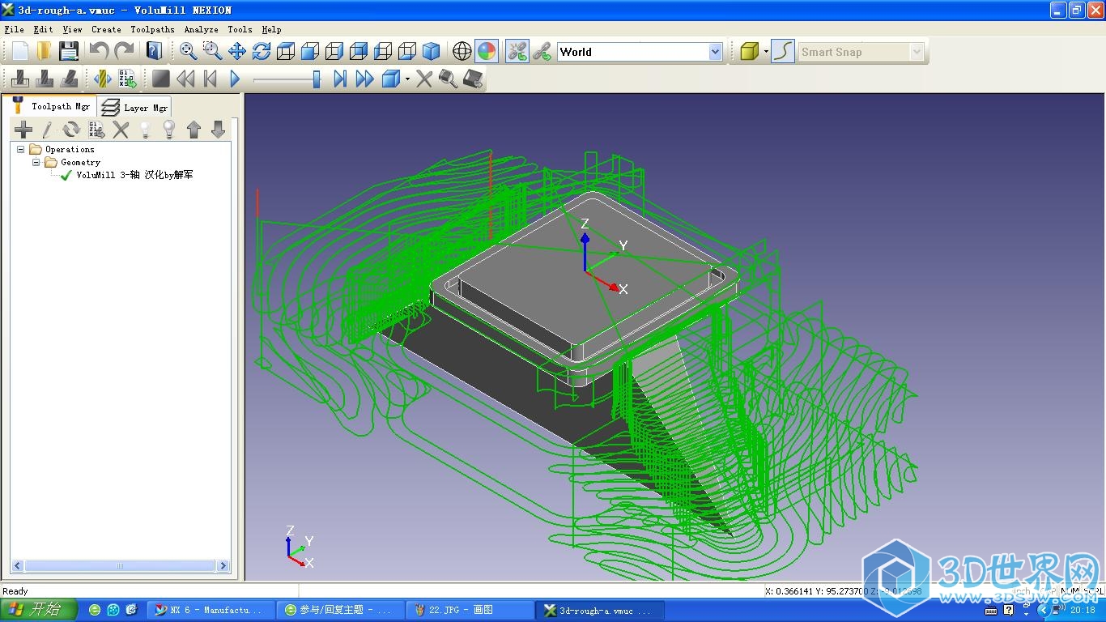This screenshot has height=622, width=1106.
Task: Open the Toolpaths menu
Action: click(x=152, y=29)
